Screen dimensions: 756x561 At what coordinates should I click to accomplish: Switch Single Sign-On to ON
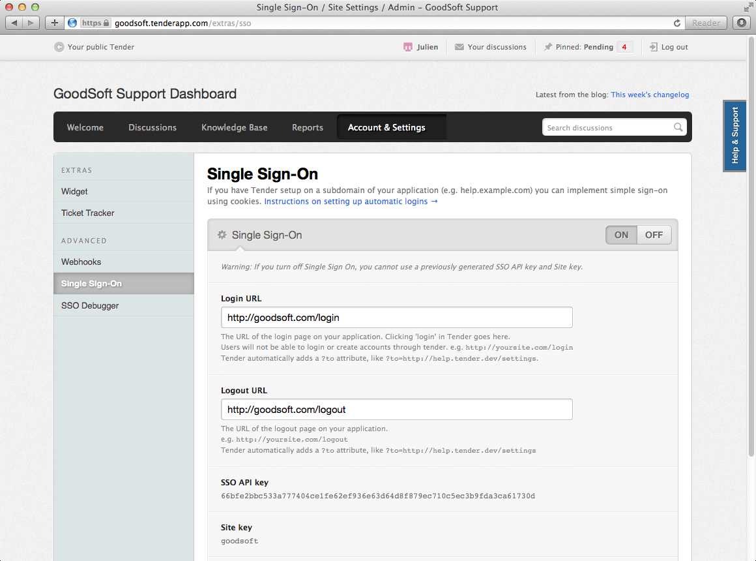(x=621, y=235)
